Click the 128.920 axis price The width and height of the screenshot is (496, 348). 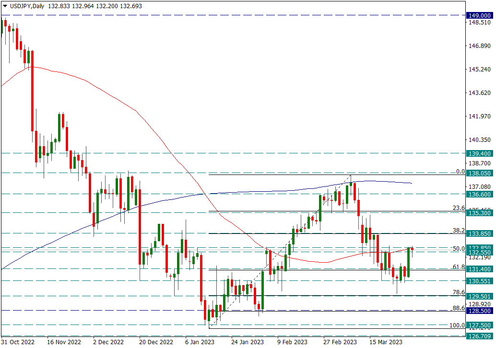[480, 304]
